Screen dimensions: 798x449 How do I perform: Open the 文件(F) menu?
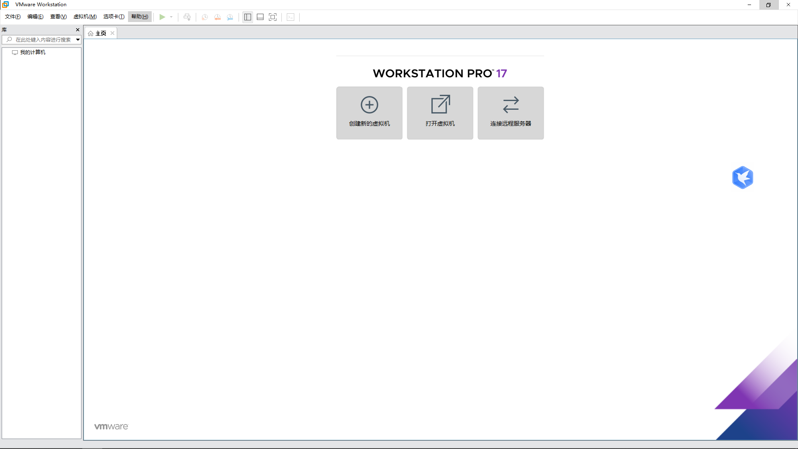click(12, 17)
